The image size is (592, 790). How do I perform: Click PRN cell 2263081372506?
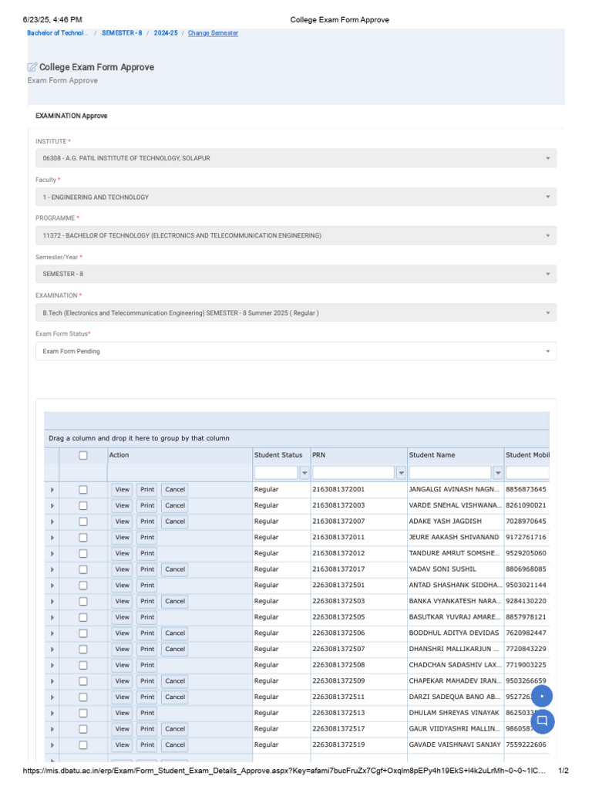[338, 633]
